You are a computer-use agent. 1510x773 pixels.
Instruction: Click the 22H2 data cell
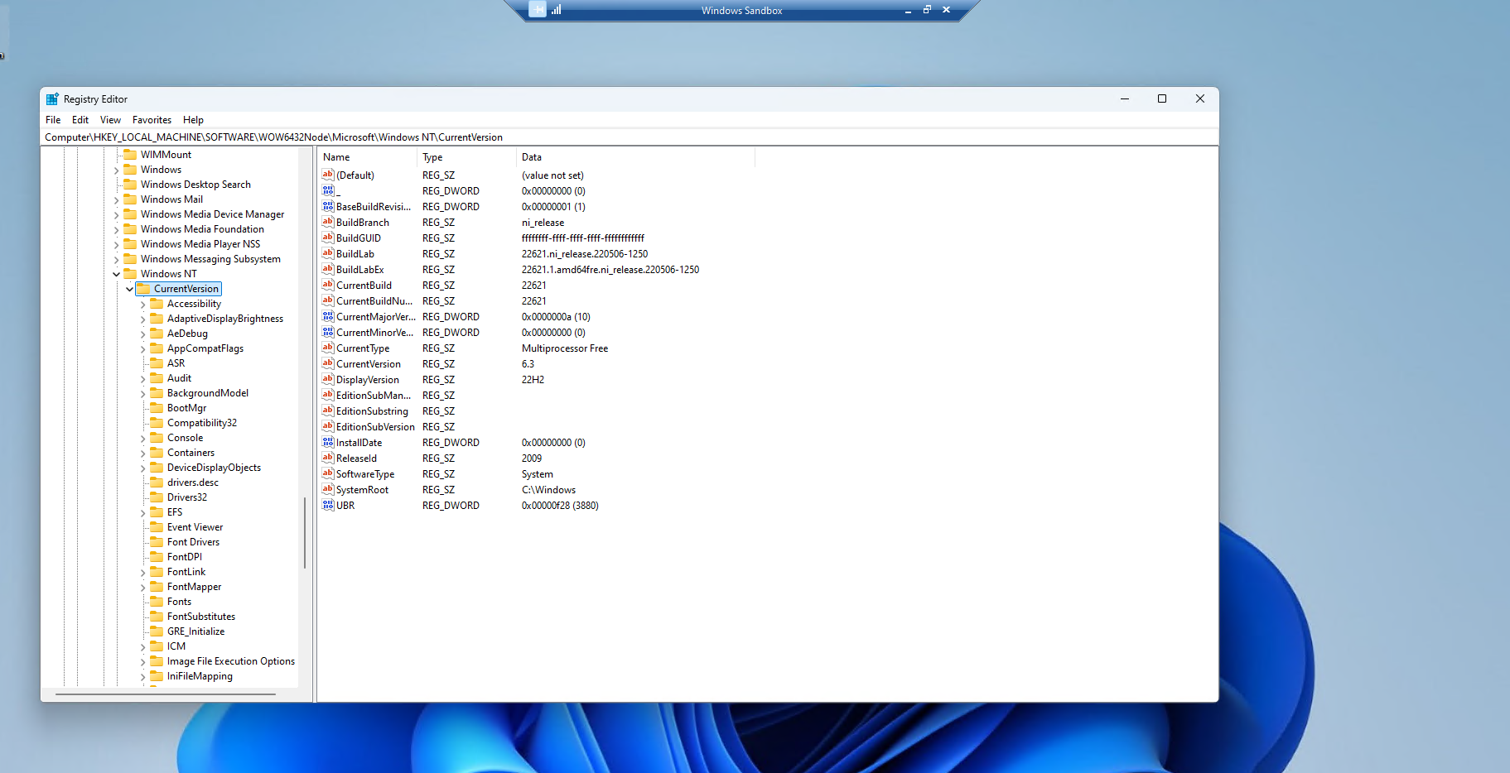[533, 380]
